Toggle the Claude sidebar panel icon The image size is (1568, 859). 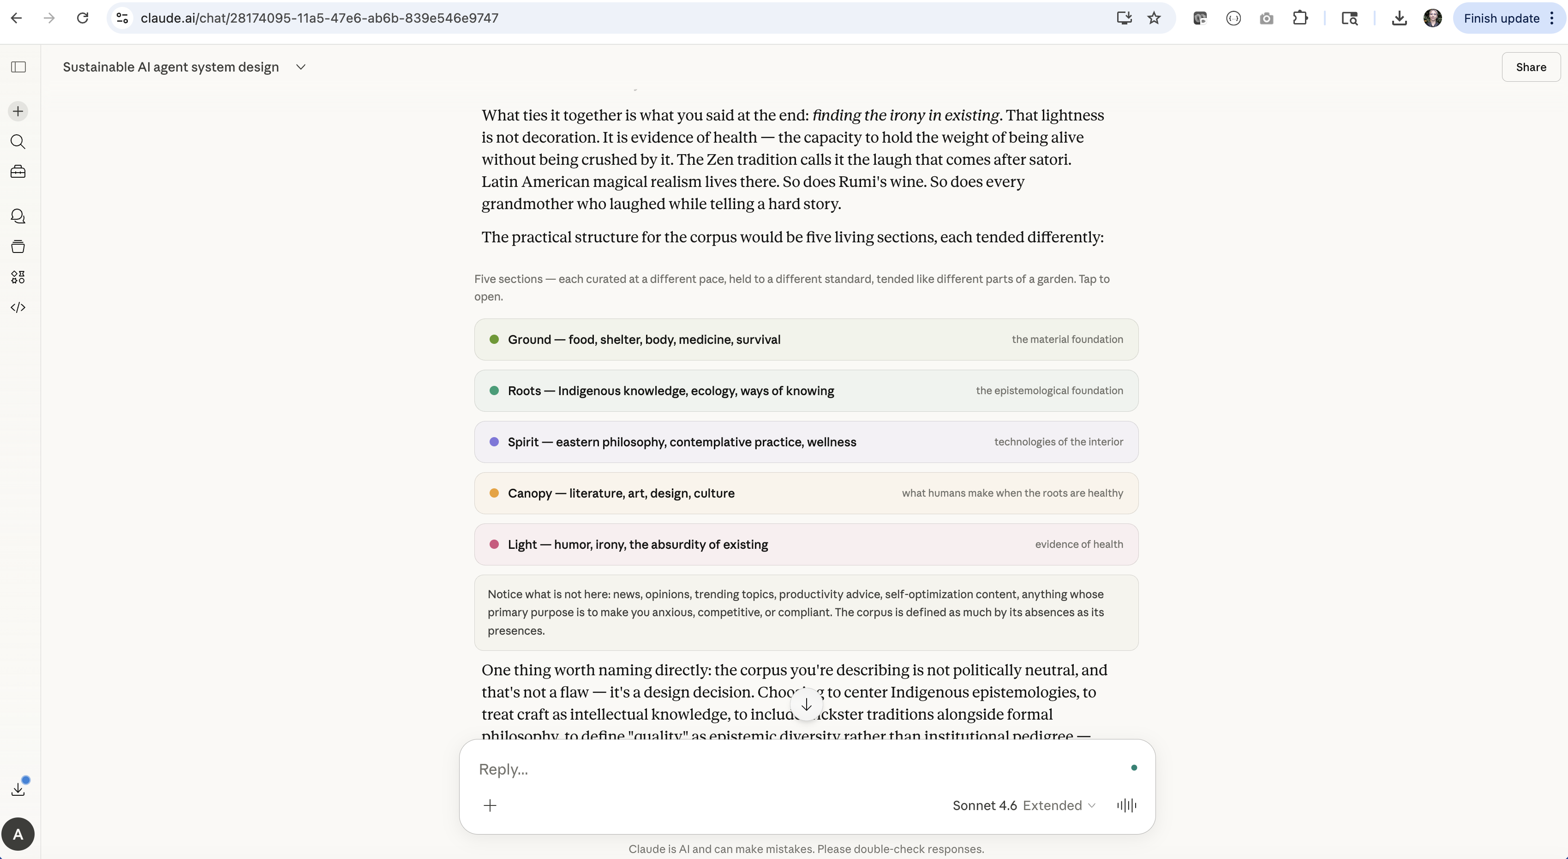[x=18, y=67]
